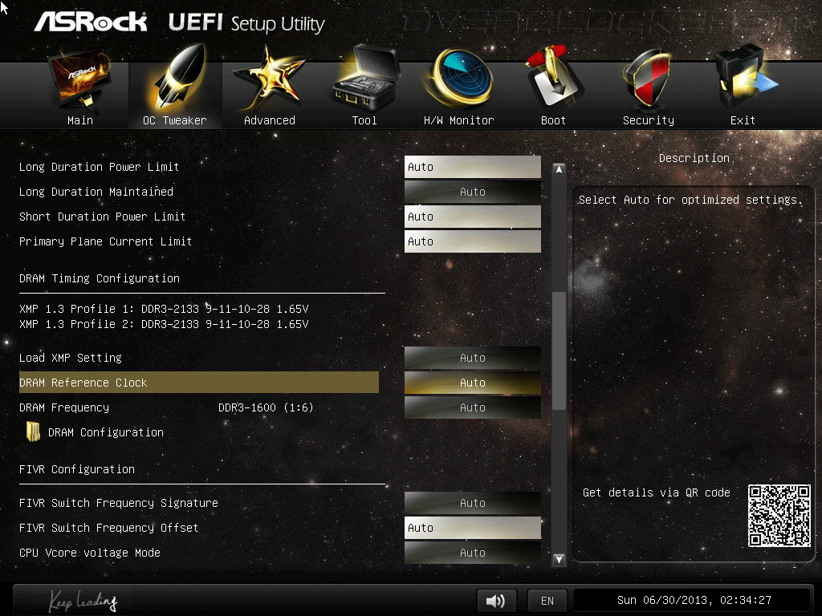Viewport: 822px width, 616px height.
Task: Switch to the Tool tab label
Action: [364, 120]
